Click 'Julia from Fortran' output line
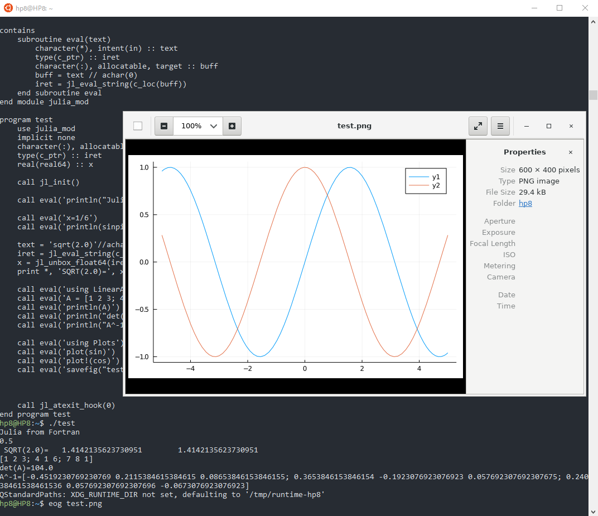 point(40,432)
